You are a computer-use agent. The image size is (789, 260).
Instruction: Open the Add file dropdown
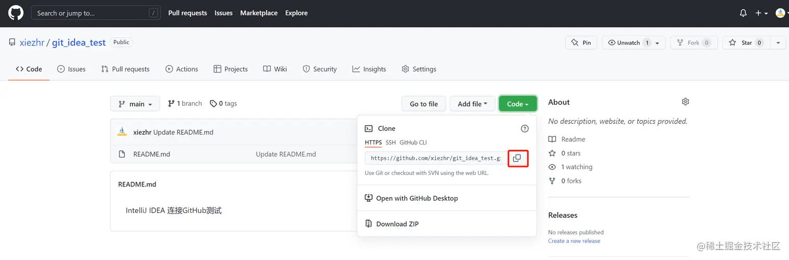tap(472, 104)
